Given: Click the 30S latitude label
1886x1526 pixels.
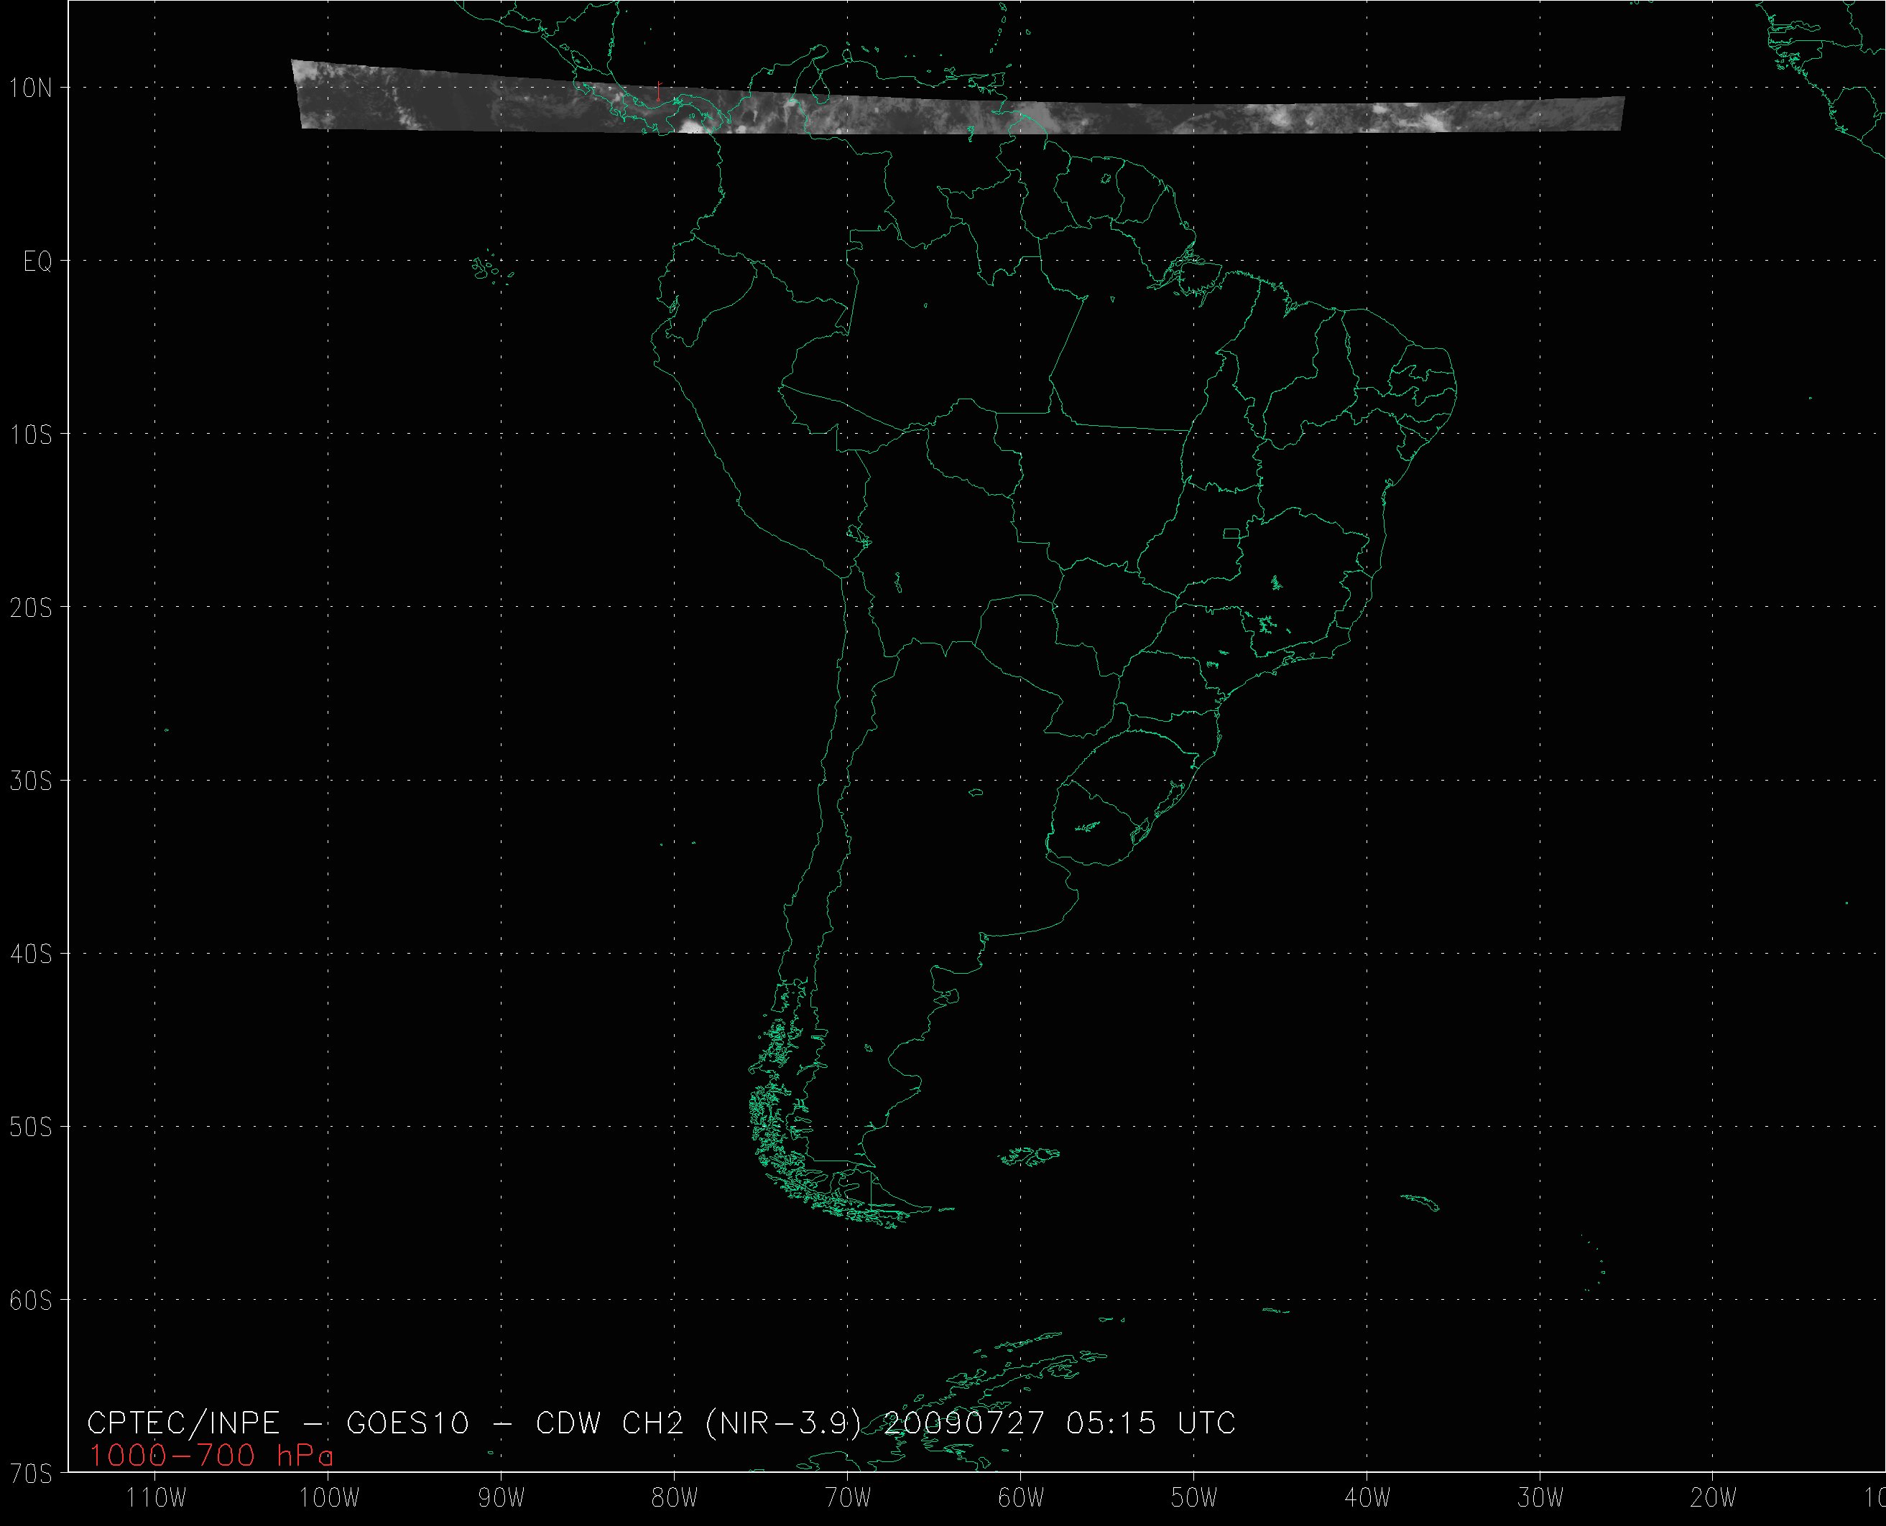Looking at the screenshot, I should tap(31, 781).
